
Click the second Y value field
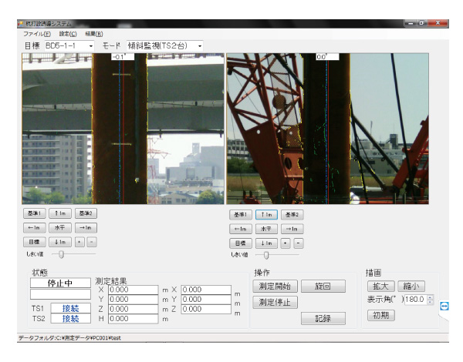pyautogui.click(x=206, y=300)
